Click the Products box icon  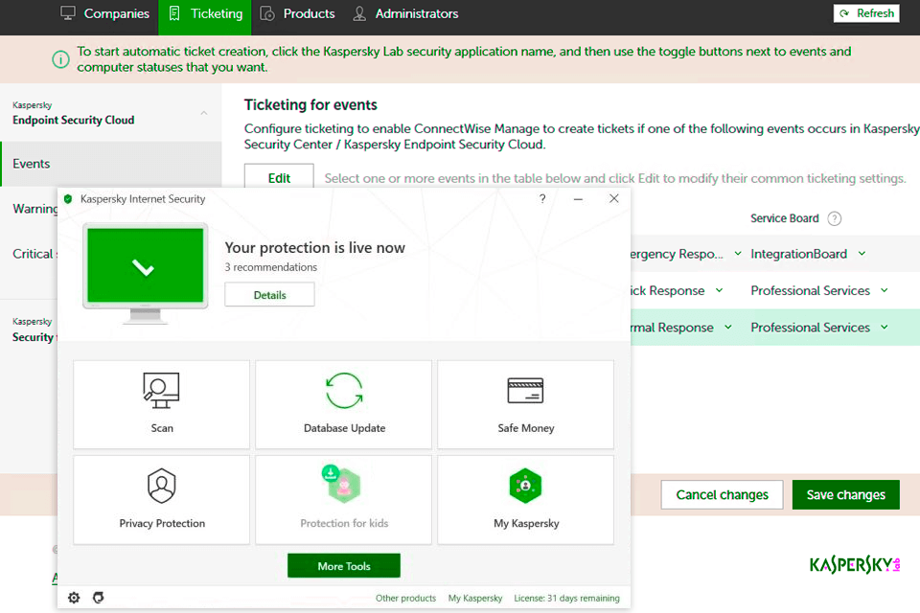tap(267, 13)
